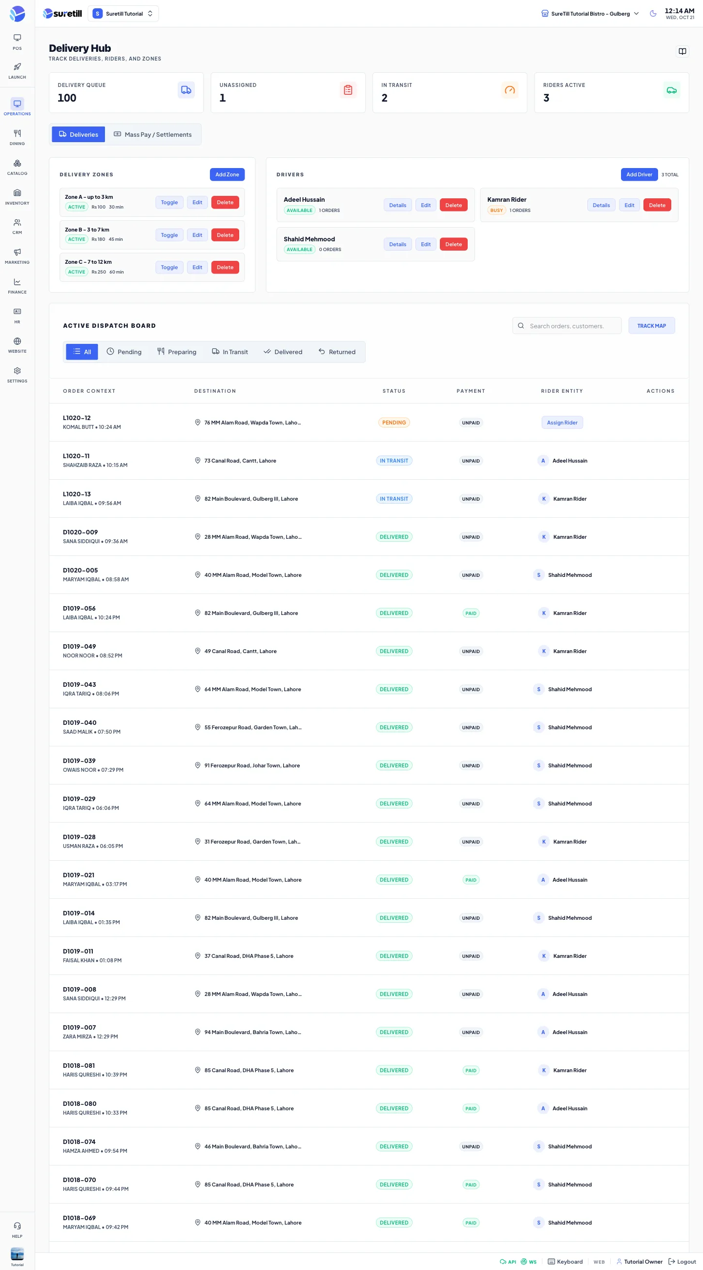The image size is (703, 1270).
Task: Delete driver Kamran Rider
Action: pyautogui.click(x=657, y=205)
